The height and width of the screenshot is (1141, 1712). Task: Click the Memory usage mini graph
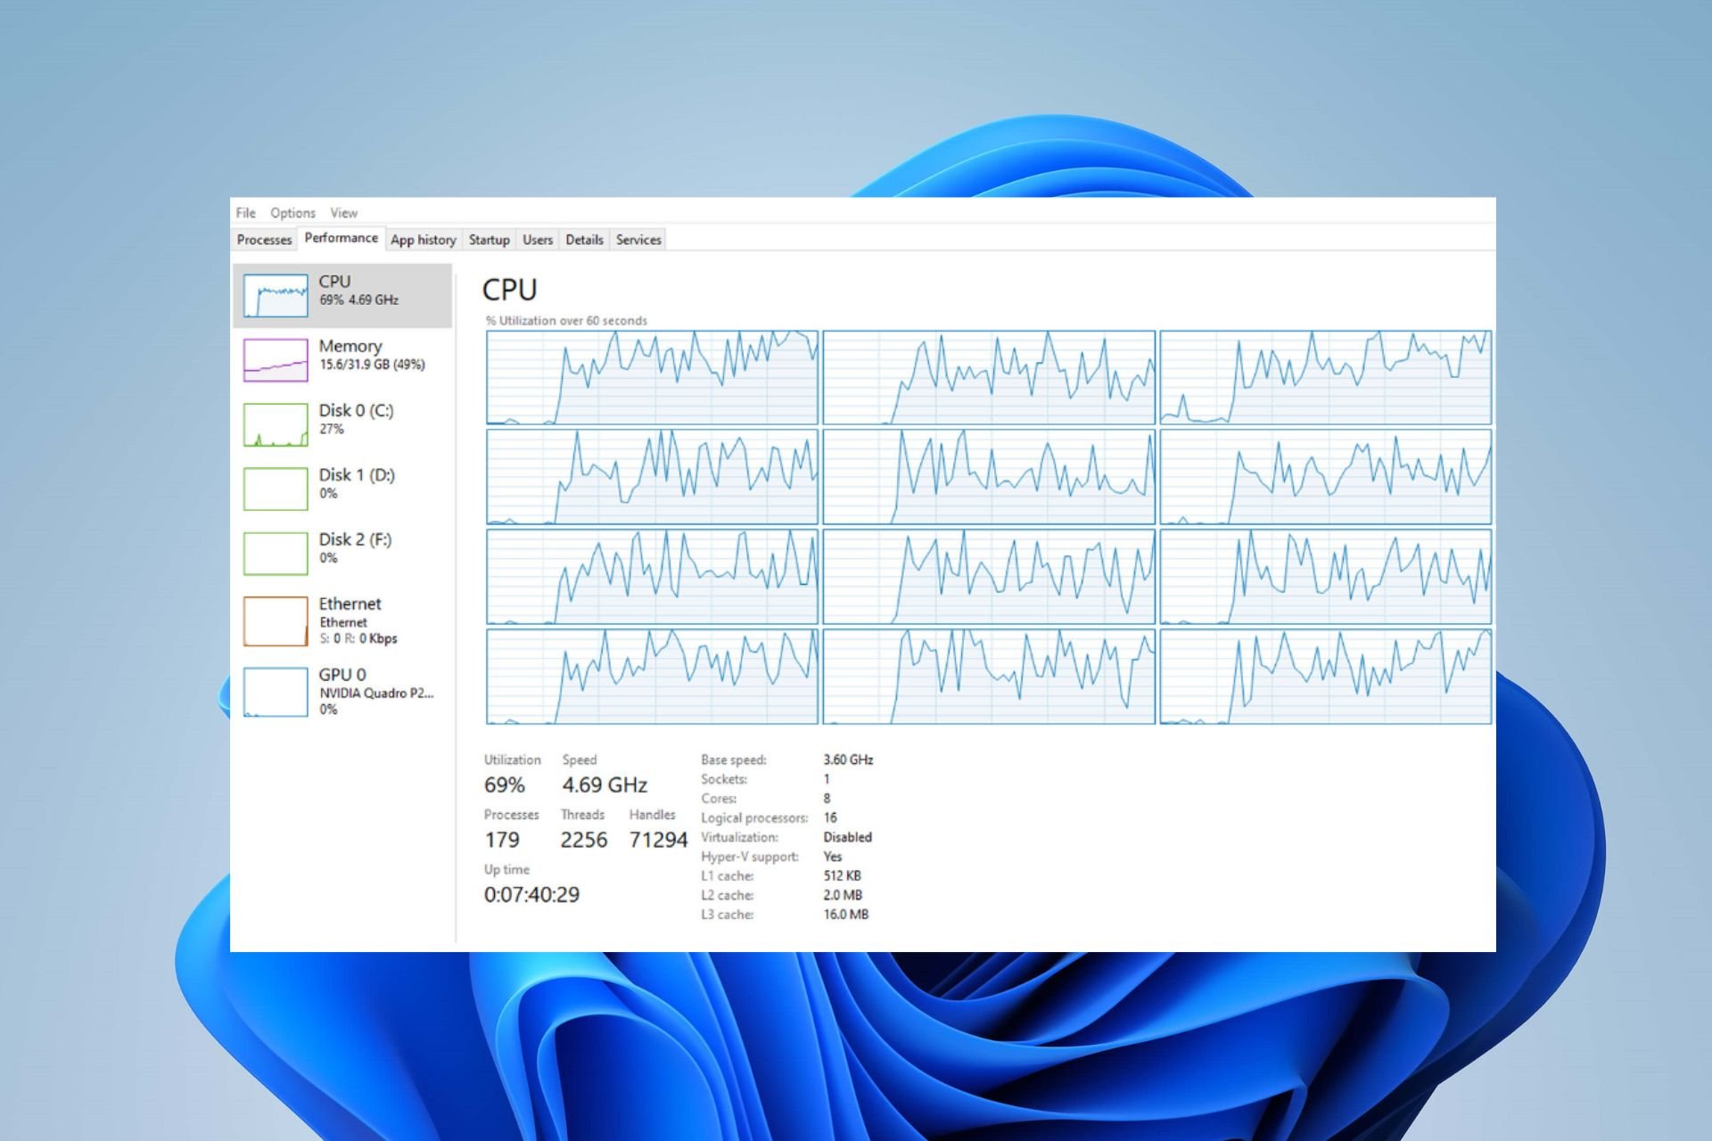[275, 359]
